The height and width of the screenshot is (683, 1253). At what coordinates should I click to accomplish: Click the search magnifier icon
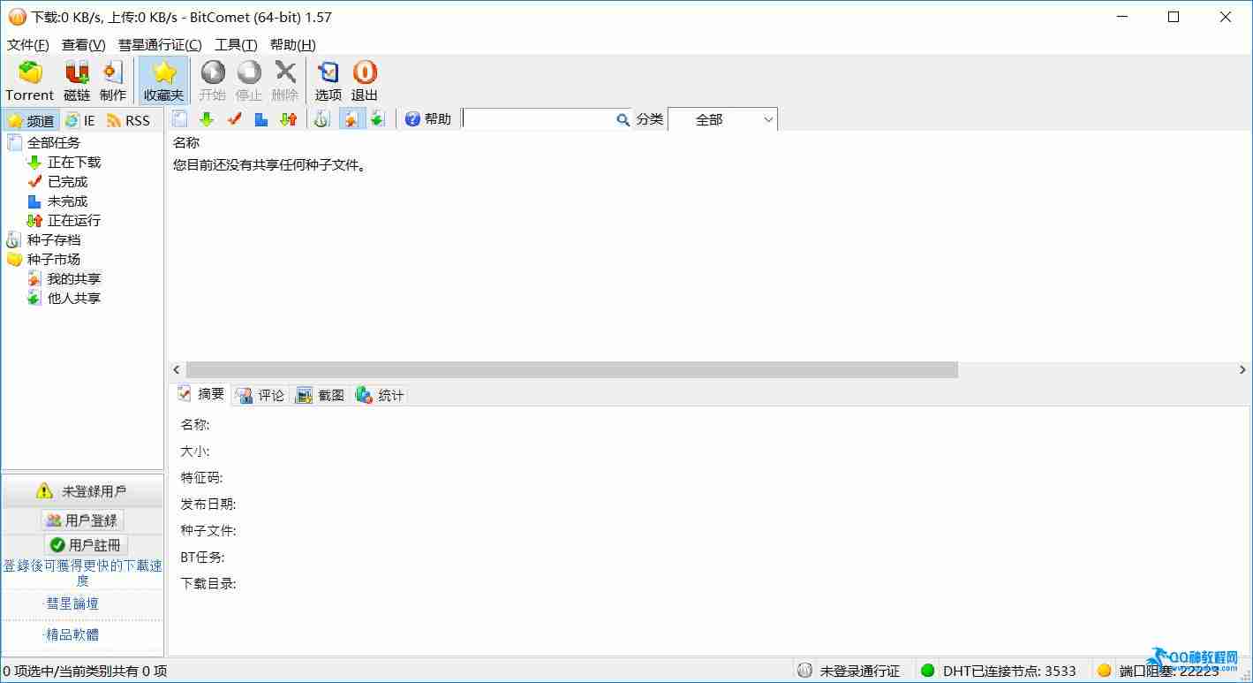coord(623,119)
